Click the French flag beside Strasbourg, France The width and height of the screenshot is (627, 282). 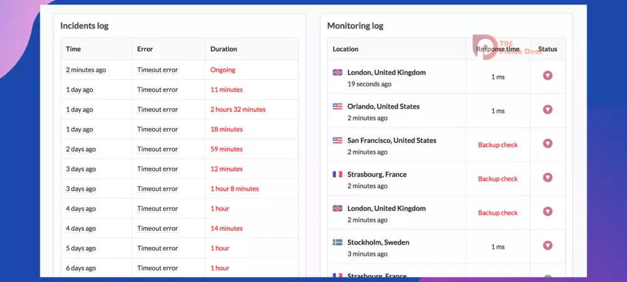point(337,174)
